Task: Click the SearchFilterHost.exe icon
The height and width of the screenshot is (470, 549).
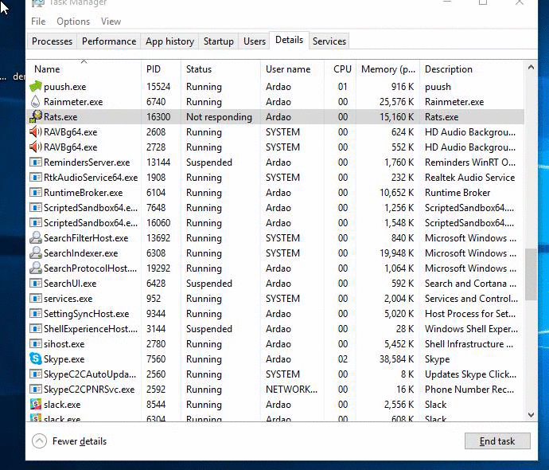Action: [x=35, y=237]
